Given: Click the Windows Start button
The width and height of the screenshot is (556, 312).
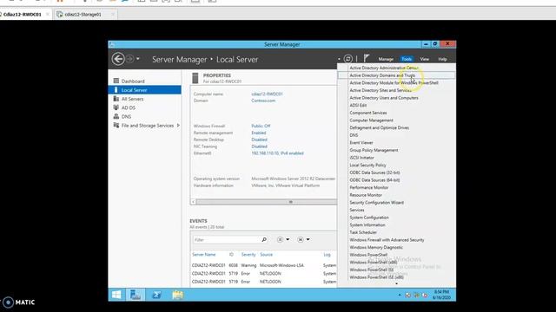Looking at the screenshot, I should coord(116,295).
